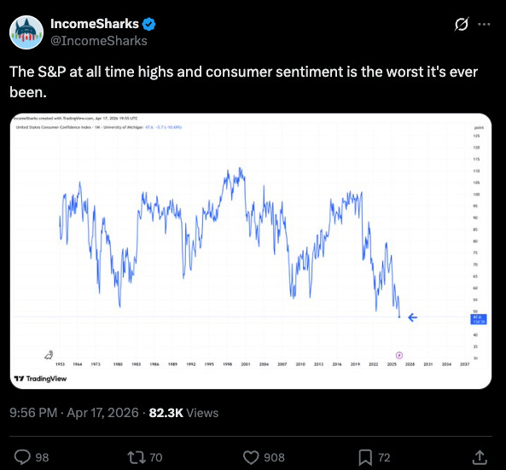Click the like count 908
Image resolution: width=506 pixels, height=470 pixels.
point(274,457)
